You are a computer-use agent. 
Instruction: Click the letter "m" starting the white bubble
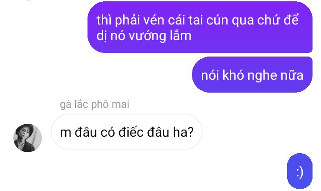pos(66,133)
